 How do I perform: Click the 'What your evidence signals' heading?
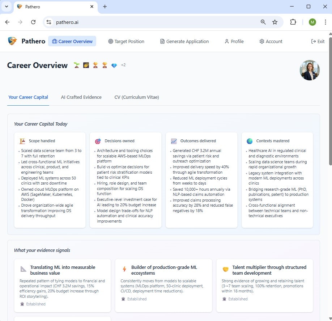(42, 250)
